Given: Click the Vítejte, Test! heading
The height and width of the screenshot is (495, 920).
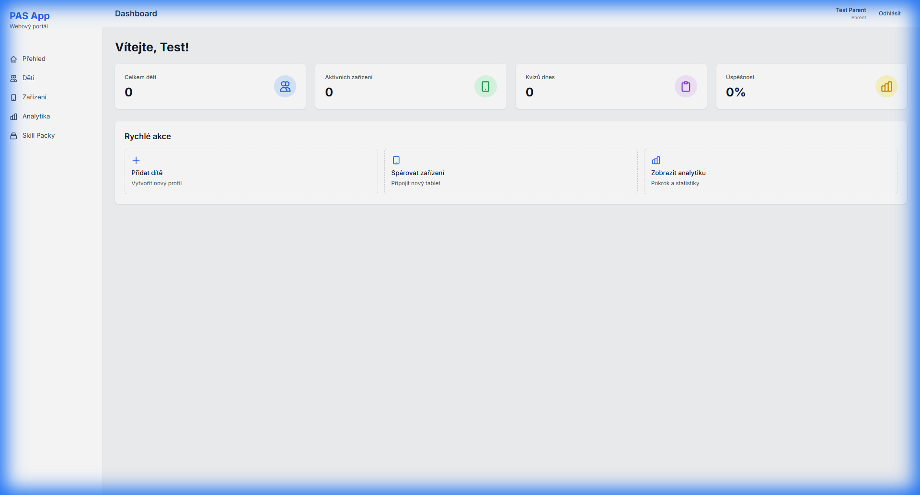Looking at the screenshot, I should pyautogui.click(x=152, y=47).
